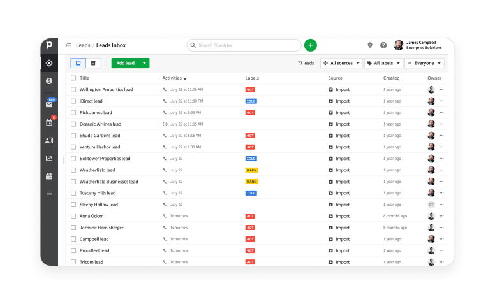This screenshot has height=304, width=495.
Task: Open more options for iDirect lead
Action: 441,101
